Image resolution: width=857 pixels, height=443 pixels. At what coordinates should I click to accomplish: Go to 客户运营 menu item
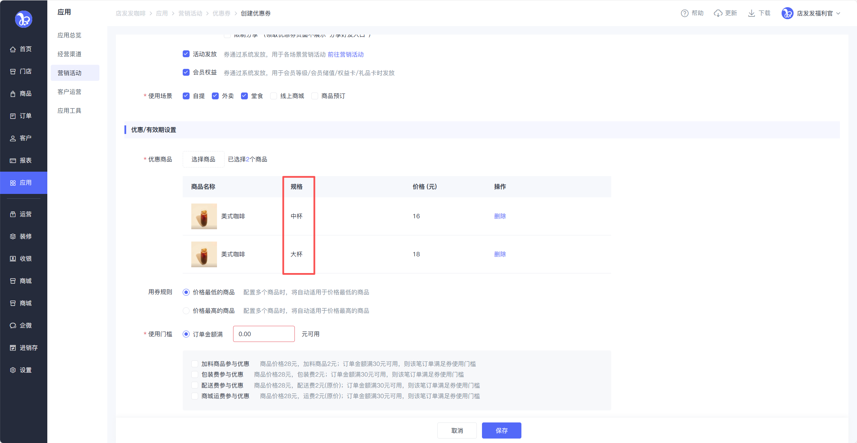click(x=70, y=92)
